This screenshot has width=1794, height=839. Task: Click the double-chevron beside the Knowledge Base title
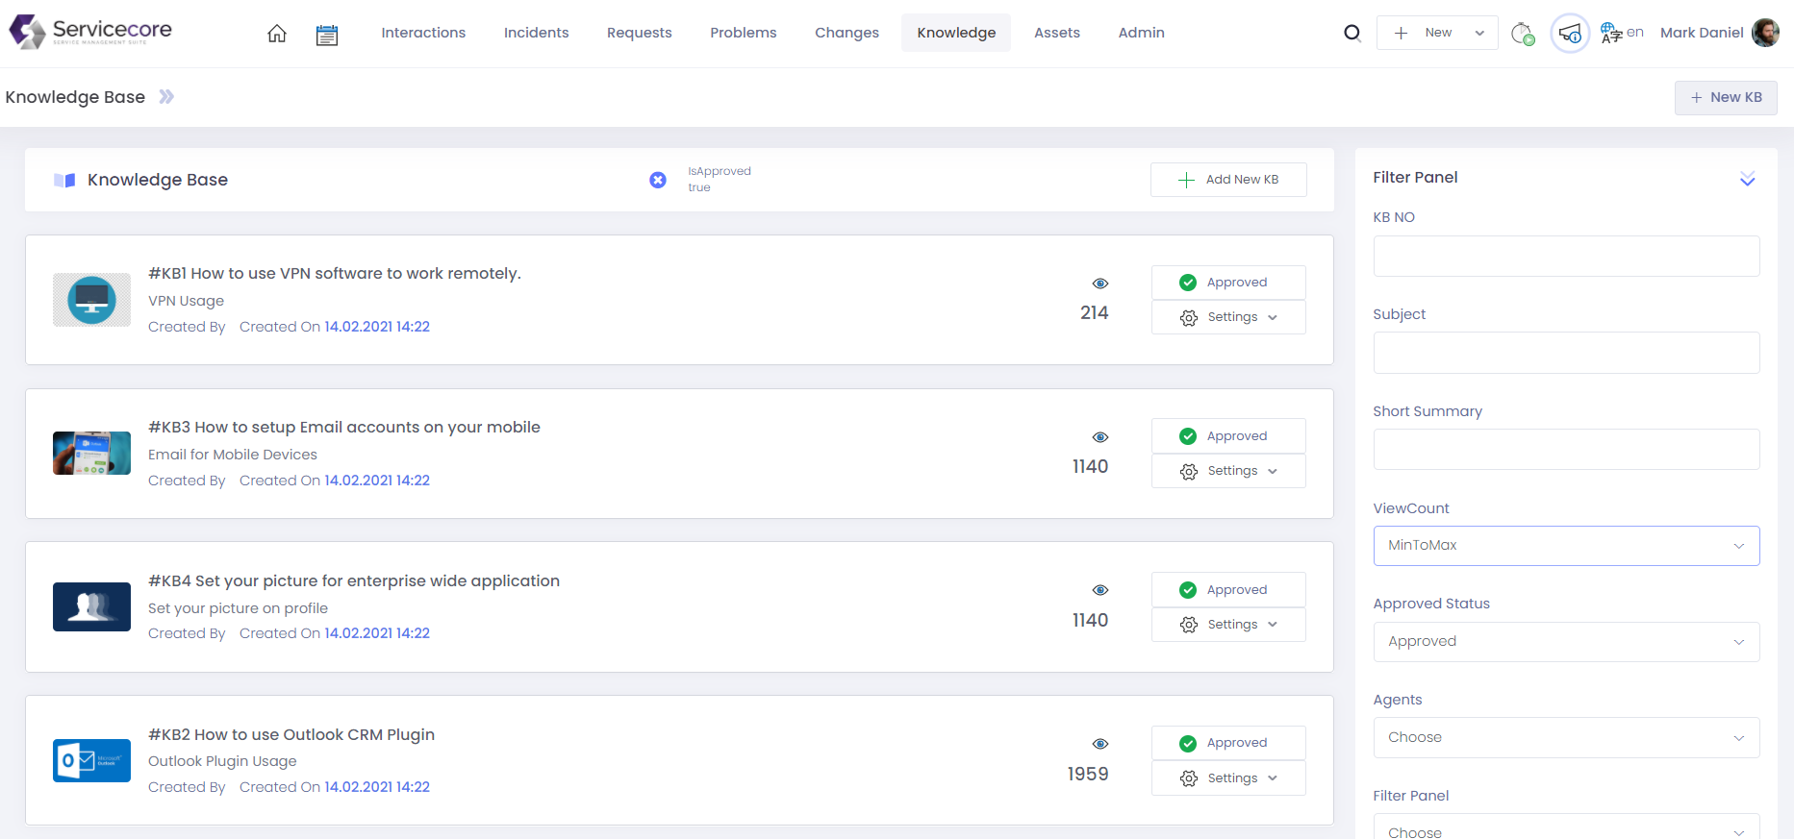coord(166,97)
